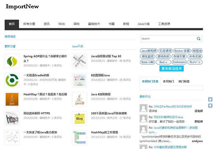Click the Zookeeper tag
The image size is (220, 149).
click(179, 62)
